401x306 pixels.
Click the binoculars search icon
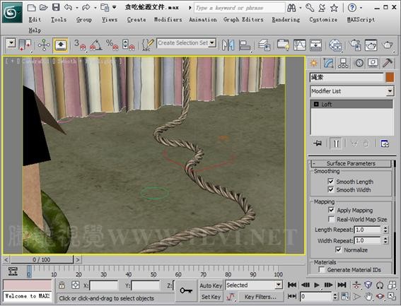coord(291,8)
